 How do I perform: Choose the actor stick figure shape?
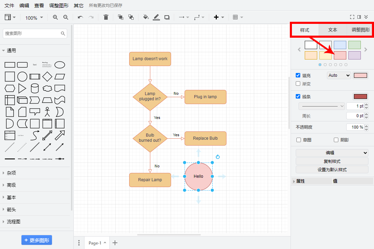pos(47,112)
